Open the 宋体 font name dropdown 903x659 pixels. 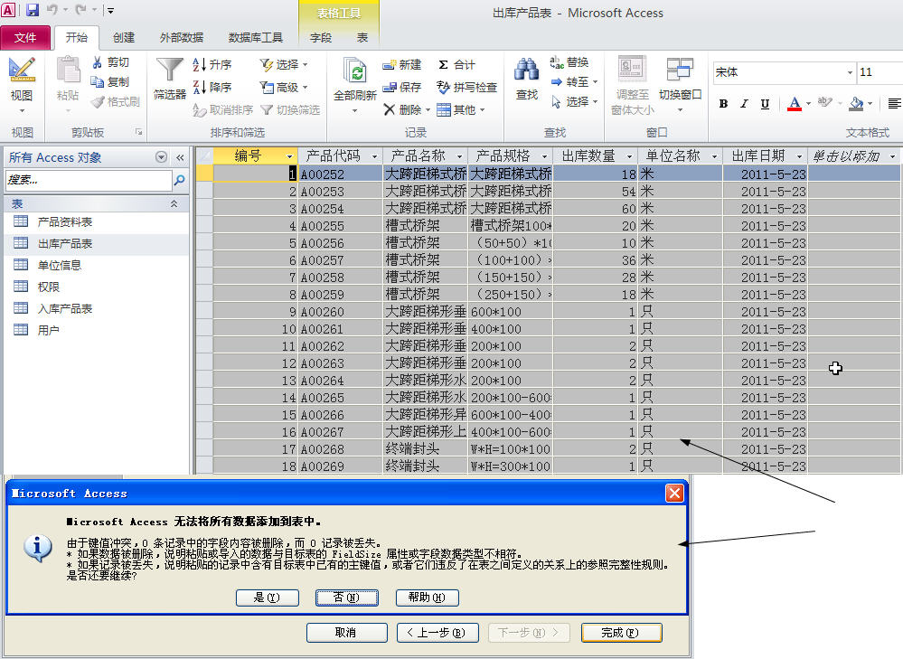coord(850,72)
